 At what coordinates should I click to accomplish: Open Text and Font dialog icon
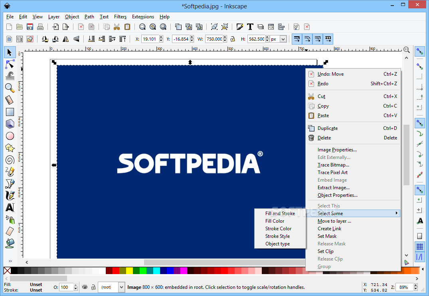pyautogui.click(x=250, y=27)
